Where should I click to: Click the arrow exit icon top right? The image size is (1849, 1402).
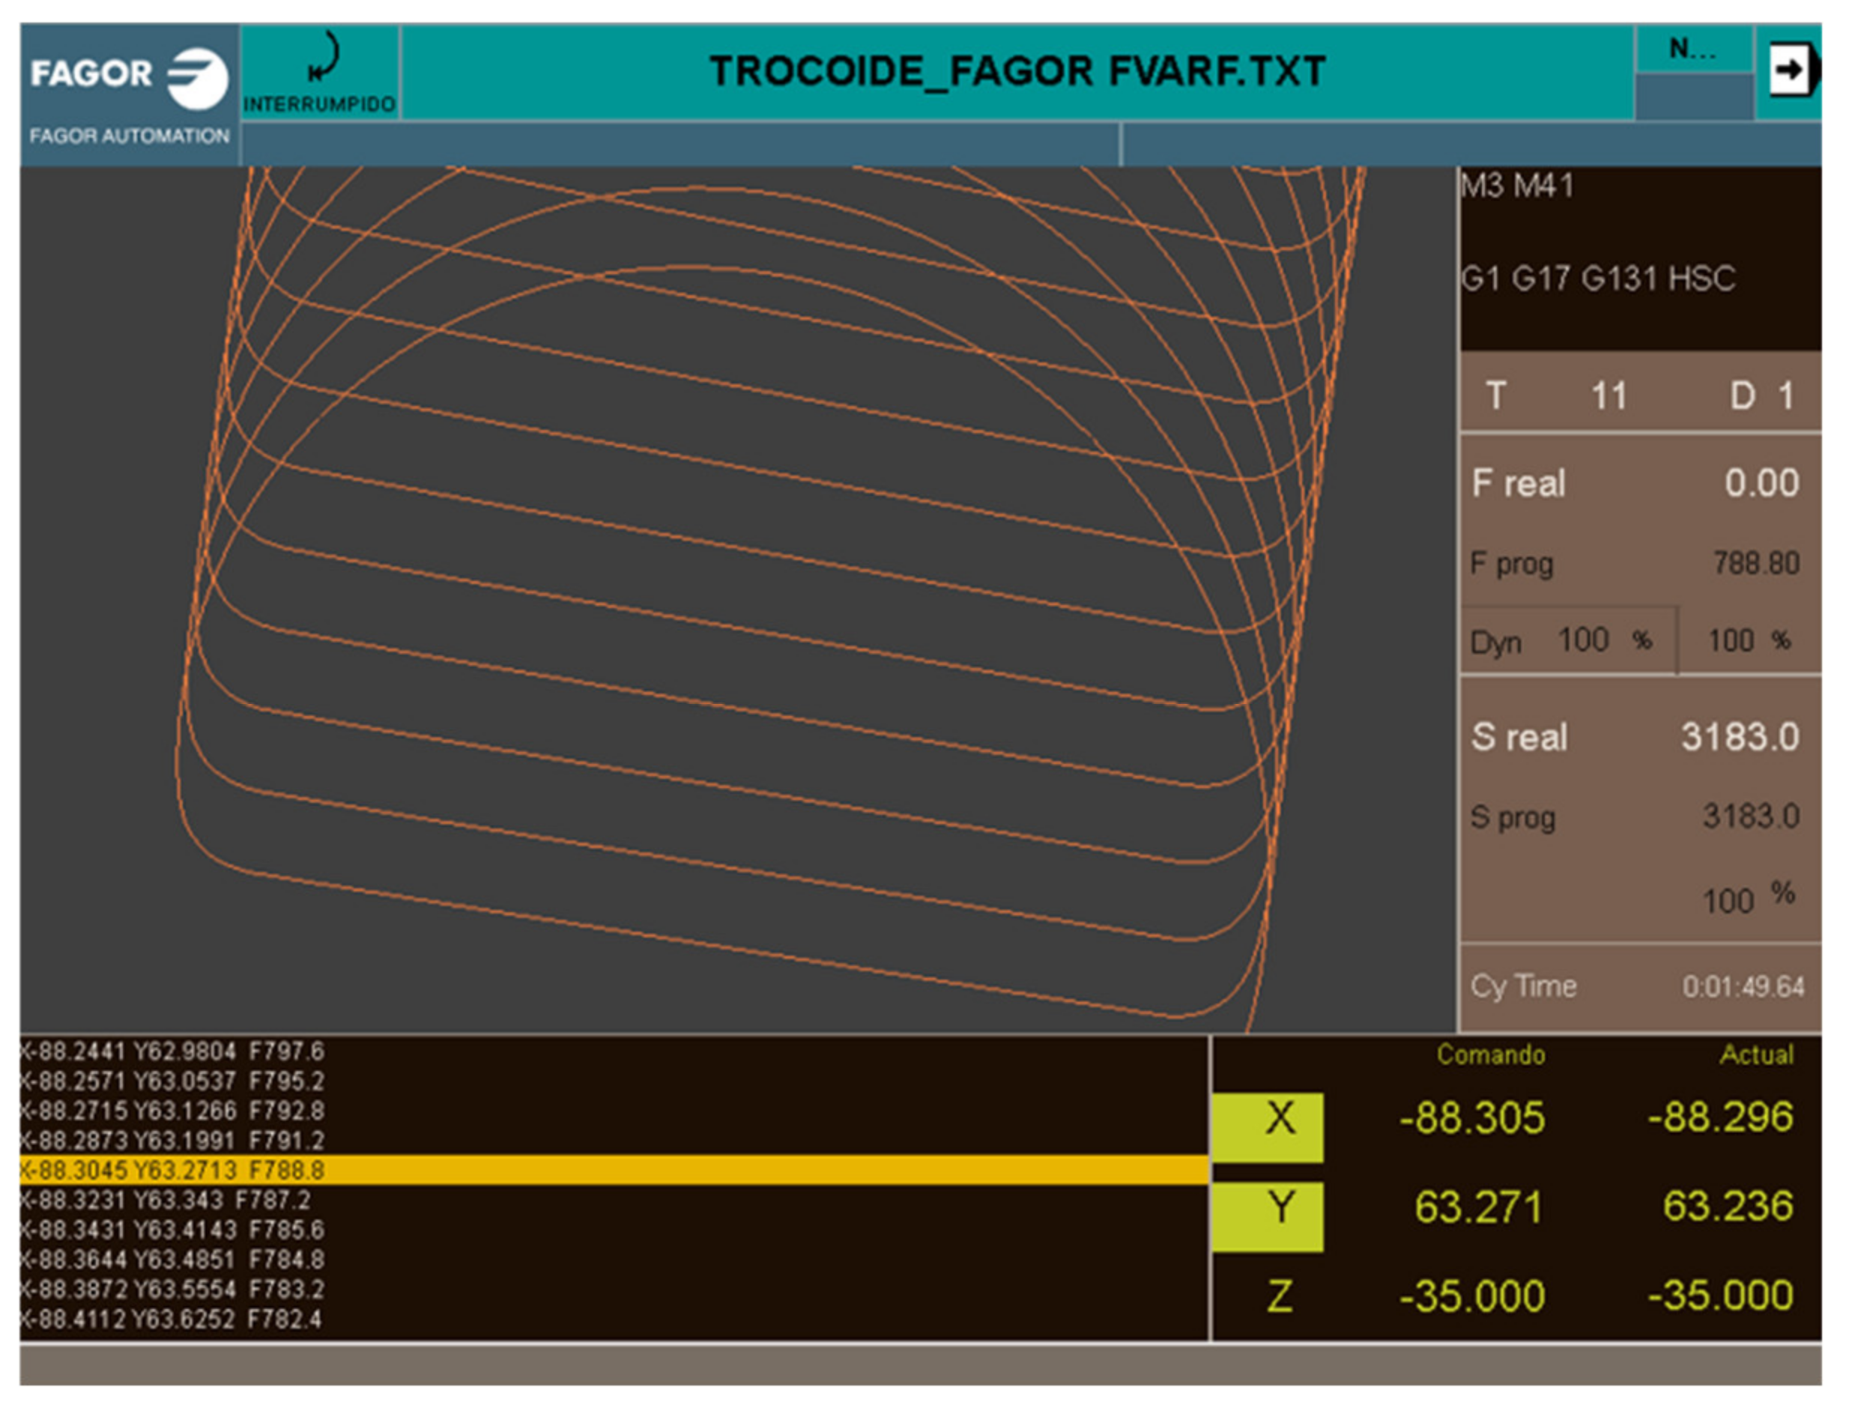pos(1791,70)
